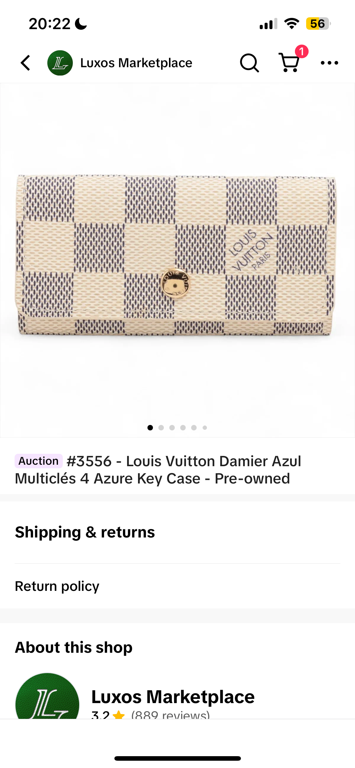Viewport: 355px width, 768px height.
Task: Tap the product title text #3556
Action: click(x=89, y=461)
